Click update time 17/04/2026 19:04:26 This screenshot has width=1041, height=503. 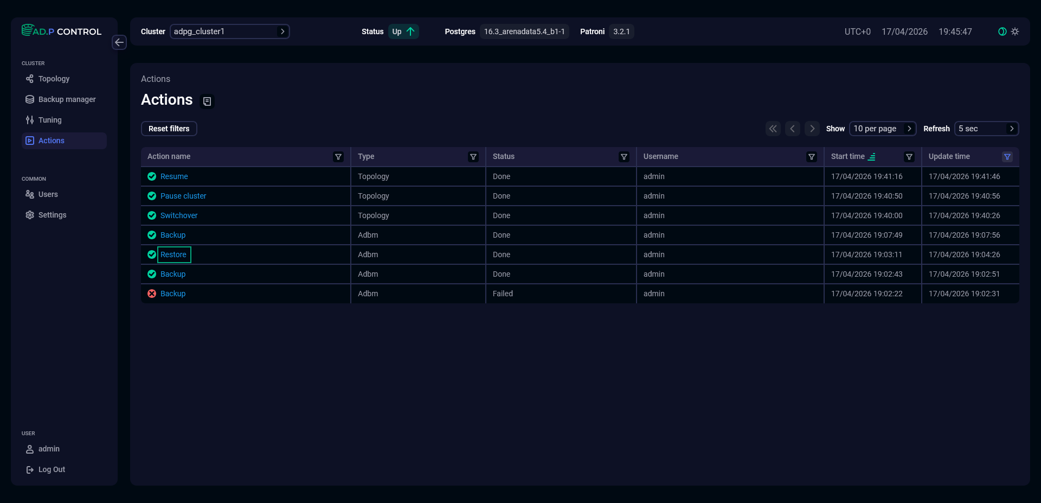964,254
